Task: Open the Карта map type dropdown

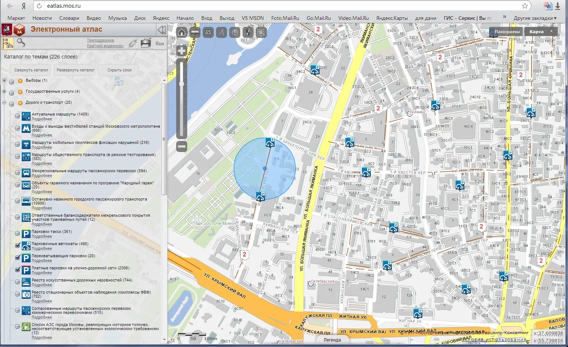Action: point(541,32)
